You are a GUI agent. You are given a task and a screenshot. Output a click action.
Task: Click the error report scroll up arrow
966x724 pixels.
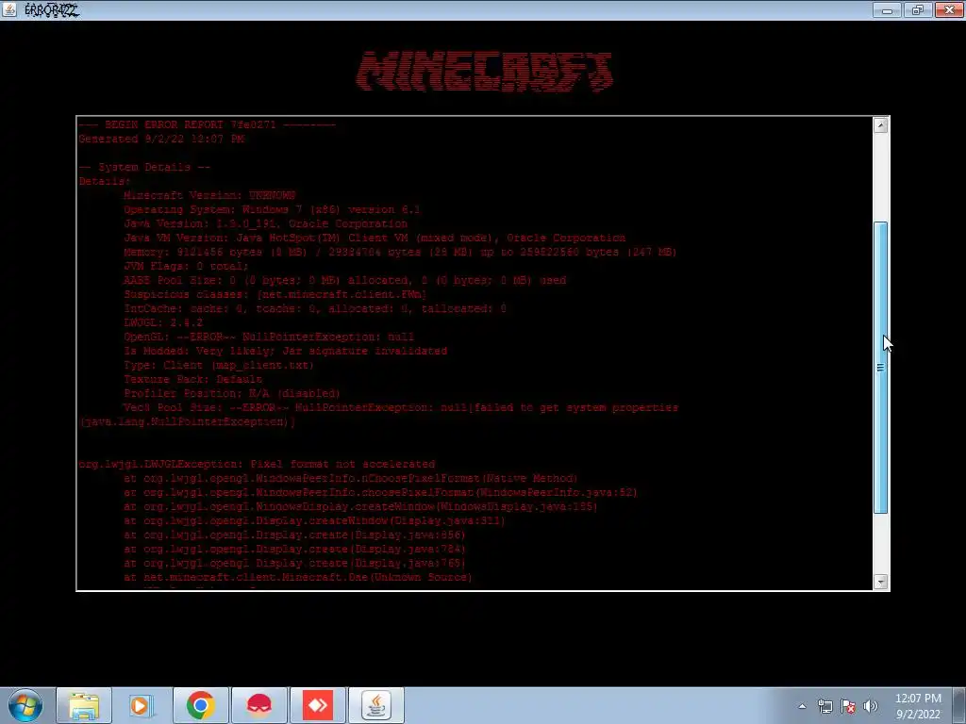click(x=881, y=125)
